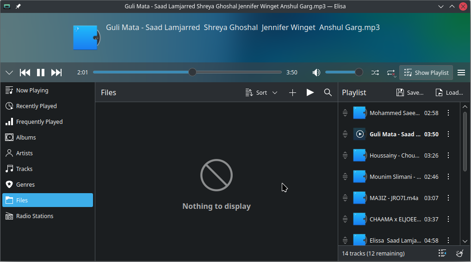The height and width of the screenshot is (262, 471).
Task: Load a playlist
Action: point(449,92)
